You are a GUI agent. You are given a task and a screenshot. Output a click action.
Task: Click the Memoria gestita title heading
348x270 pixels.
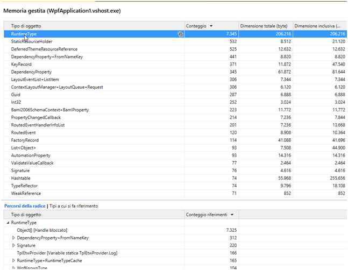point(62,11)
